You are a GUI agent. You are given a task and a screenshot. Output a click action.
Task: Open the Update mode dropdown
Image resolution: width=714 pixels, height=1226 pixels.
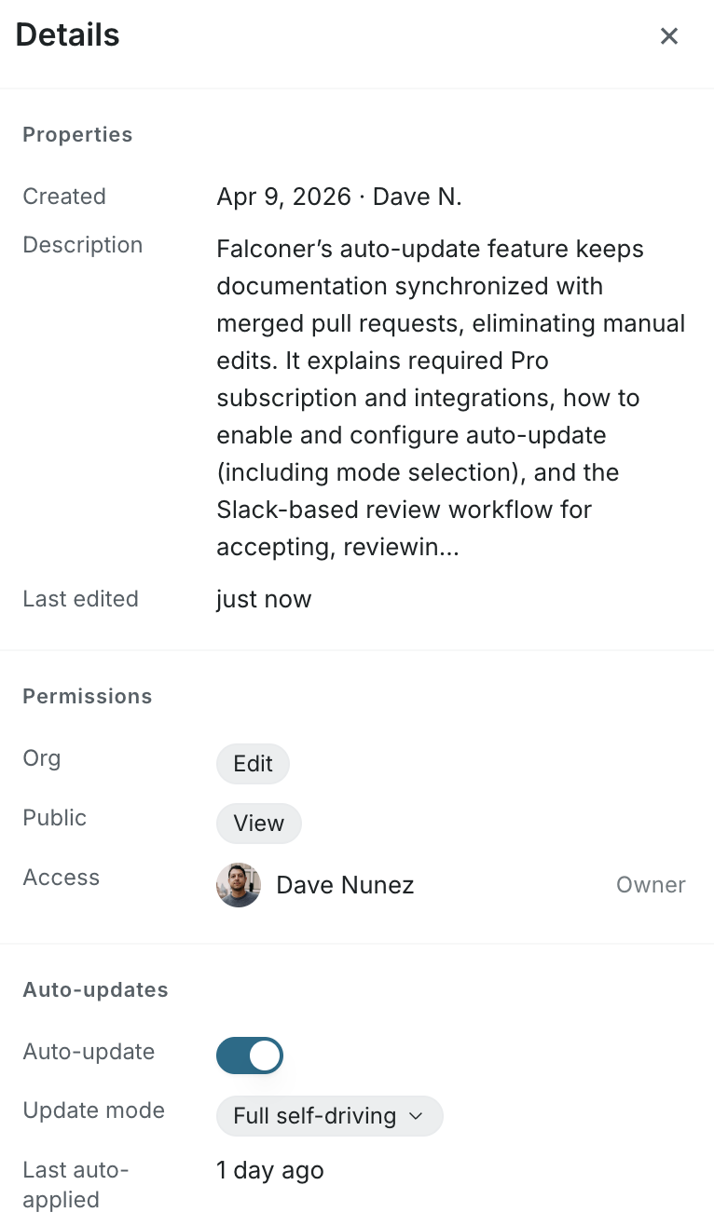330,1116
